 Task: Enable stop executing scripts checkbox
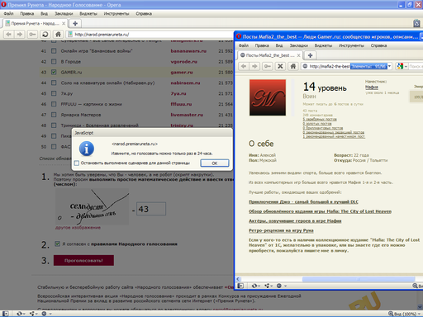click(x=77, y=163)
